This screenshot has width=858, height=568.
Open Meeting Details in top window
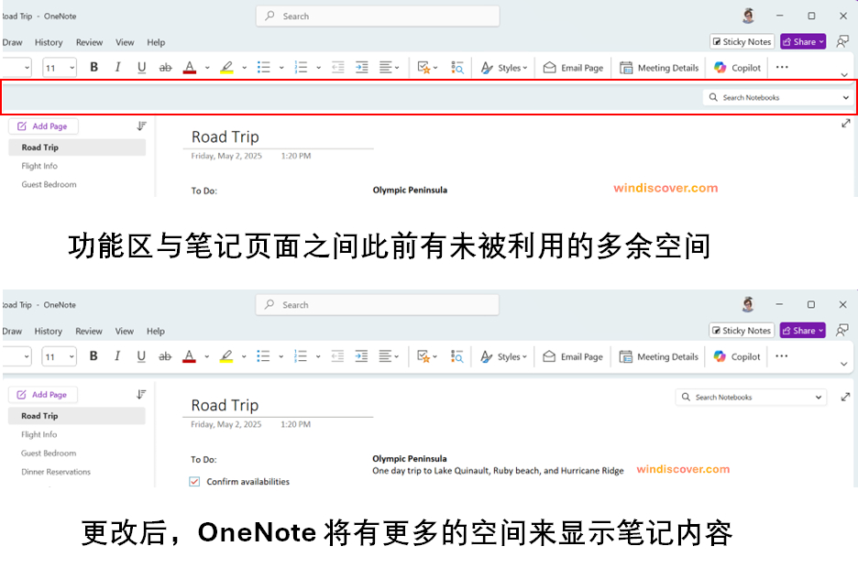pos(659,68)
